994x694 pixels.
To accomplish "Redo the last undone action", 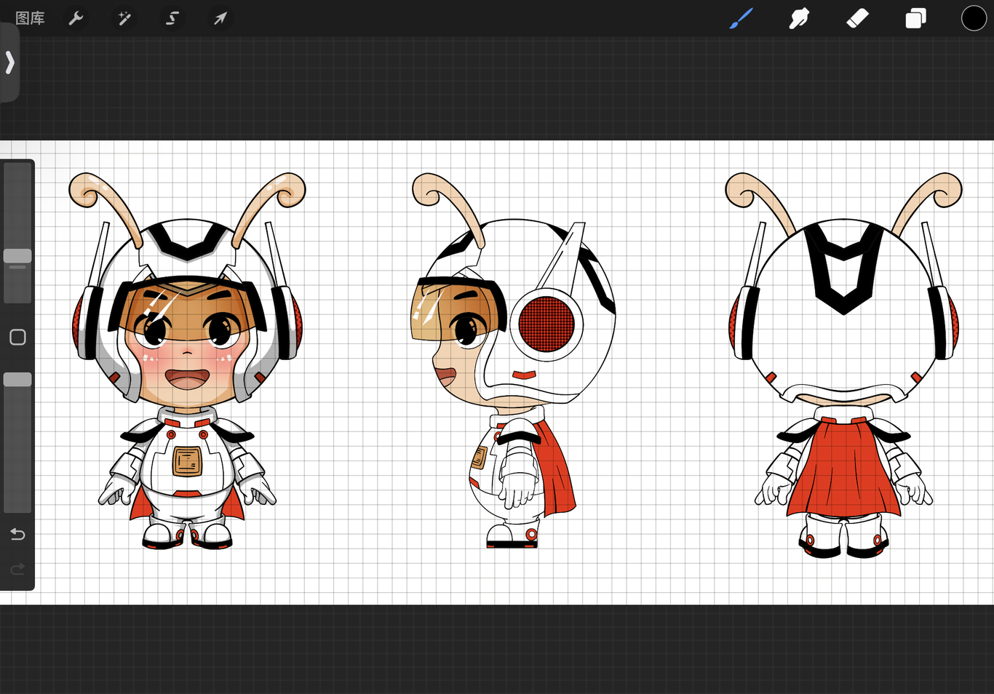I will [x=17, y=568].
